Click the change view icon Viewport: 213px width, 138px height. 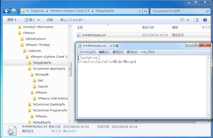pos(182,20)
